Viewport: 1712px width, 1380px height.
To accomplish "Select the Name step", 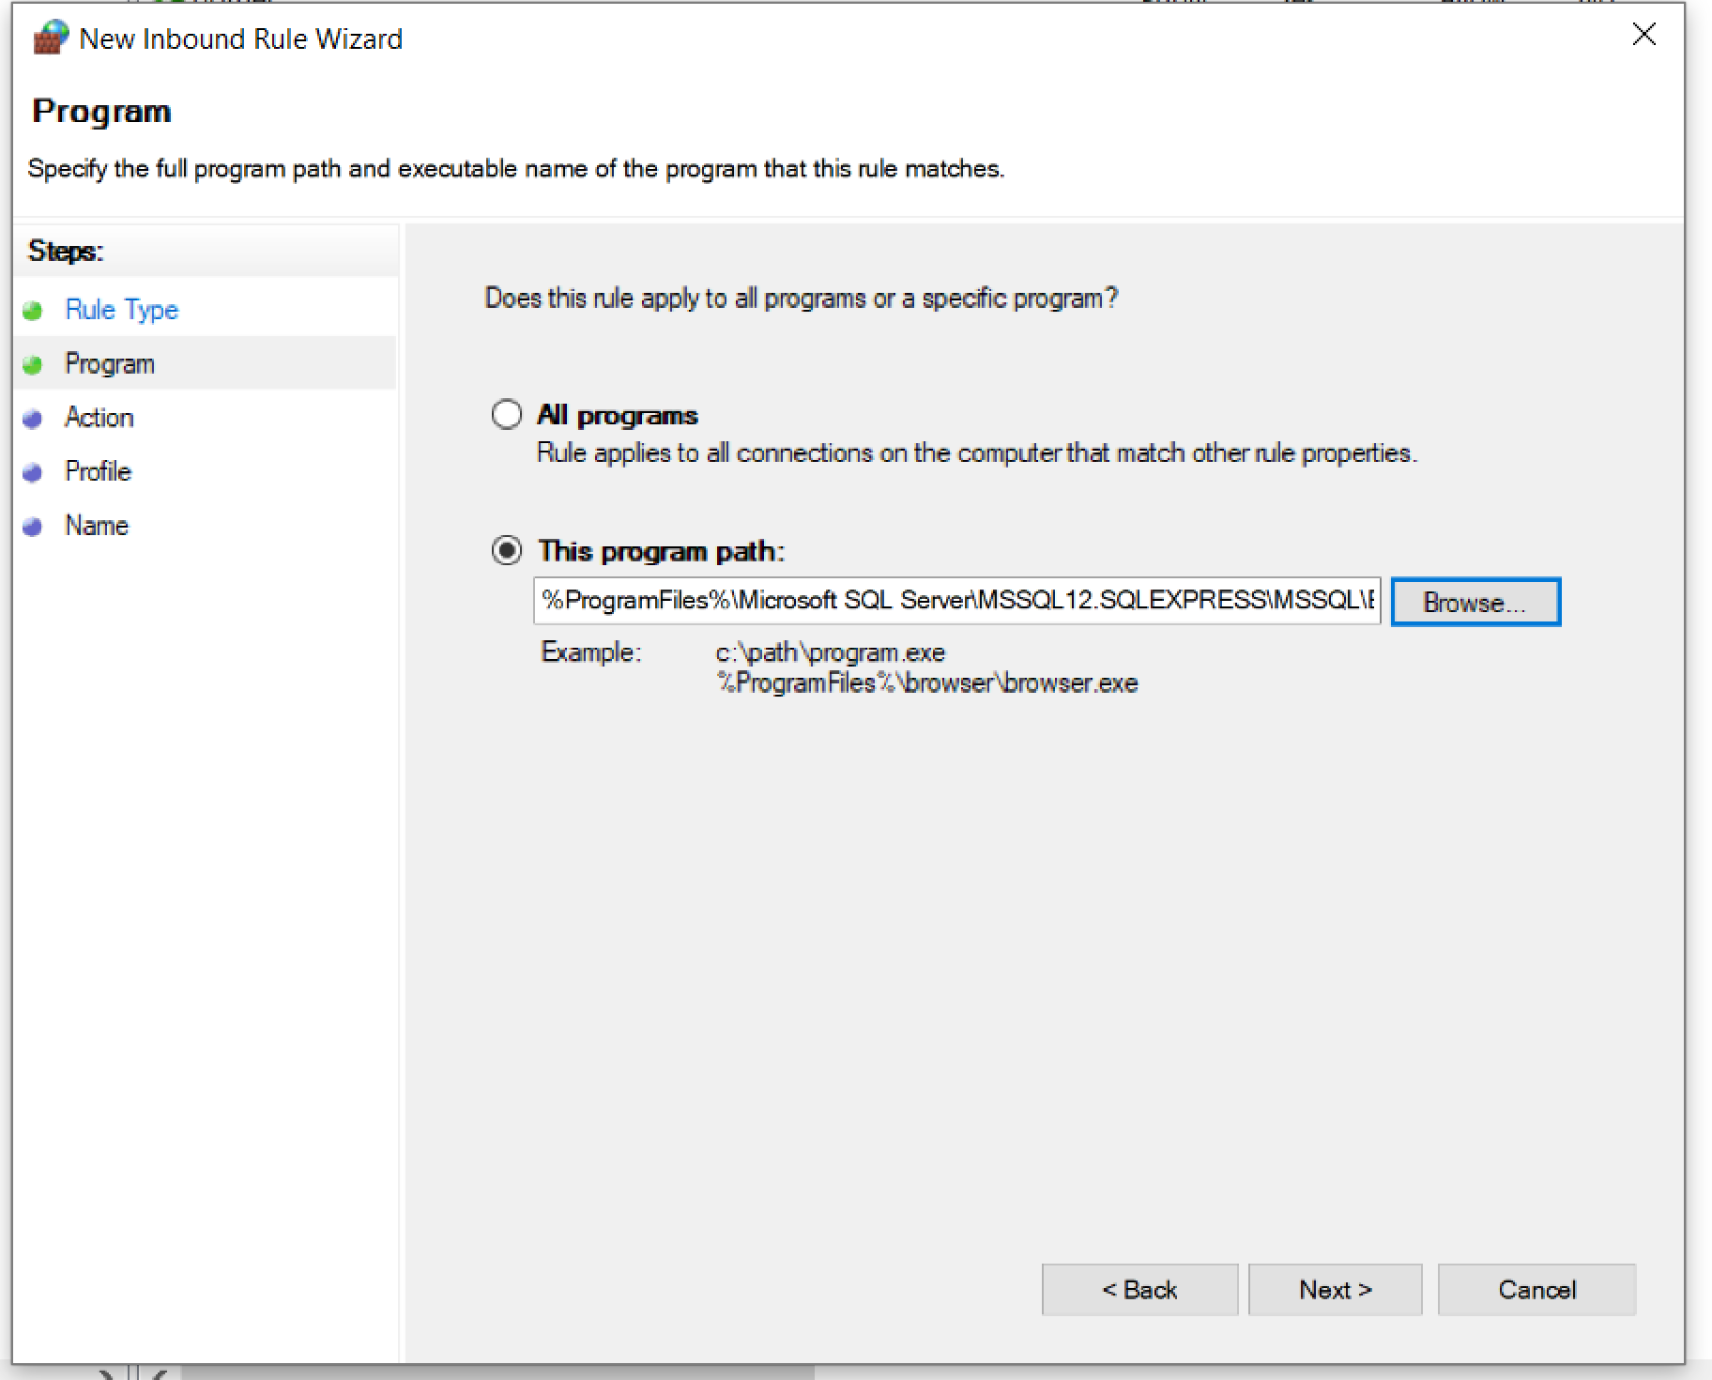I will [96, 526].
